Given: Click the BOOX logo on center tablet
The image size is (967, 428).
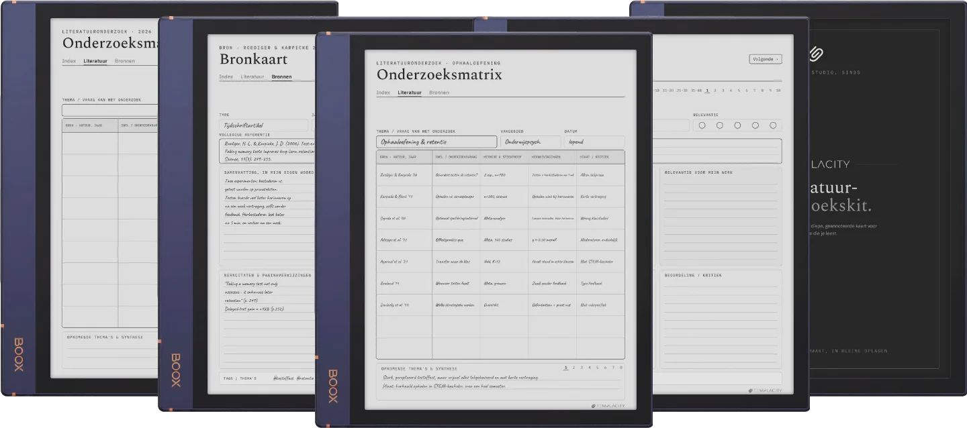Looking at the screenshot, I should coord(333,386).
